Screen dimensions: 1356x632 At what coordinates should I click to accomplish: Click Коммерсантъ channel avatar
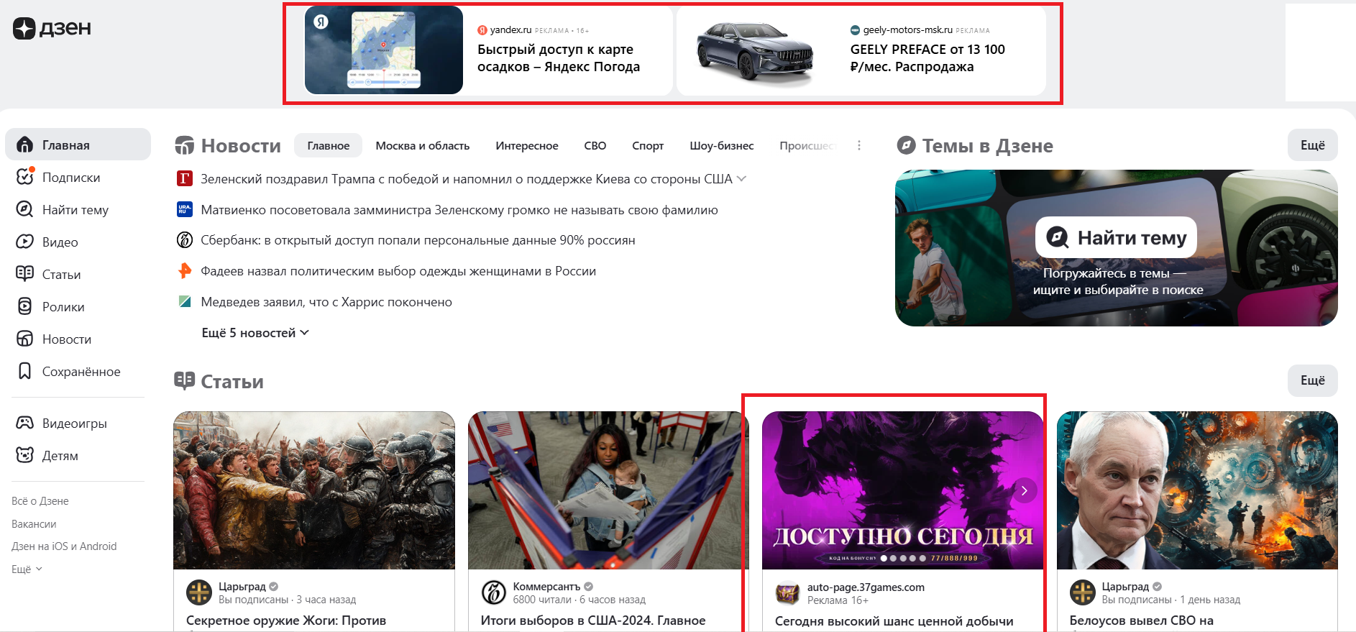click(x=494, y=592)
